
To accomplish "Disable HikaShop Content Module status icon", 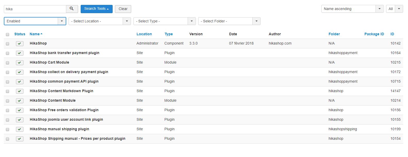I will [x=20, y=101].
